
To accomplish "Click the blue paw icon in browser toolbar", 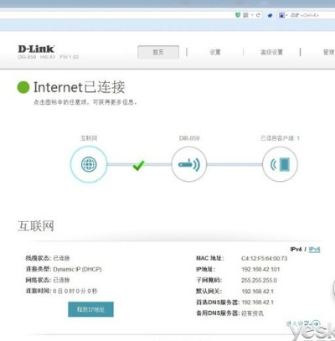I will coord(270,15).
